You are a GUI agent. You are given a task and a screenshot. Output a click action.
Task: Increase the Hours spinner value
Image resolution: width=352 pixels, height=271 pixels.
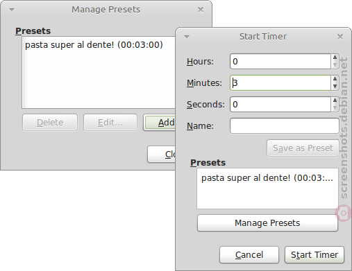[335, 58]
